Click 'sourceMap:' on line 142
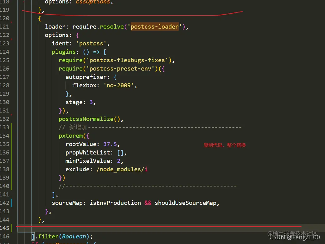The height and width of the screenshot is (244, 325). (x=69, y=203)
